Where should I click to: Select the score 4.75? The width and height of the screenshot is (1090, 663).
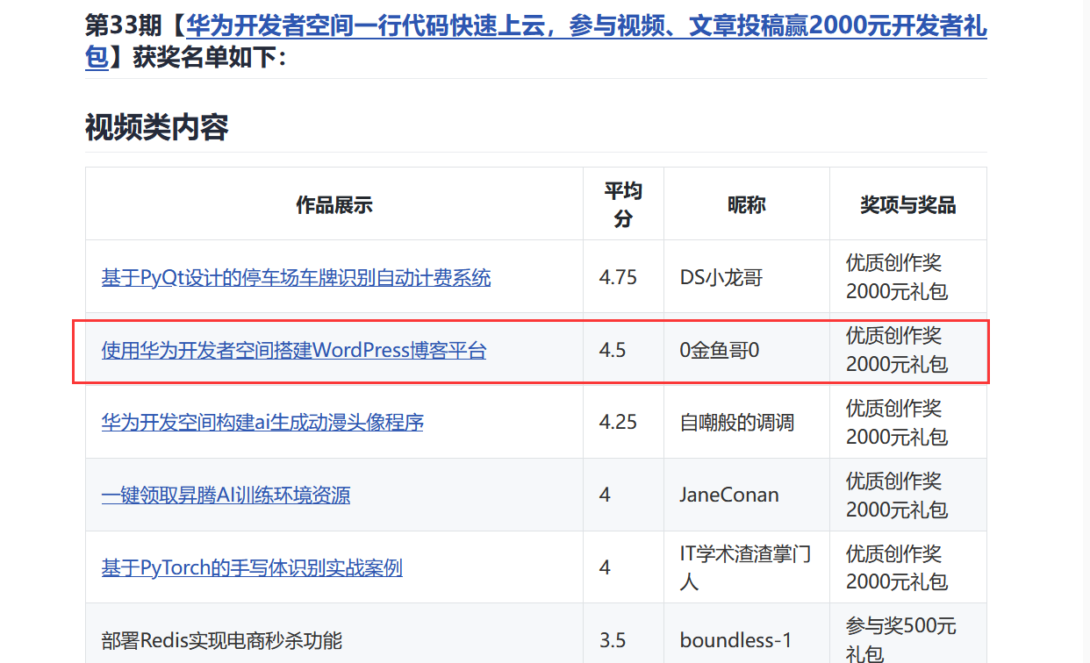pos(618,278)
